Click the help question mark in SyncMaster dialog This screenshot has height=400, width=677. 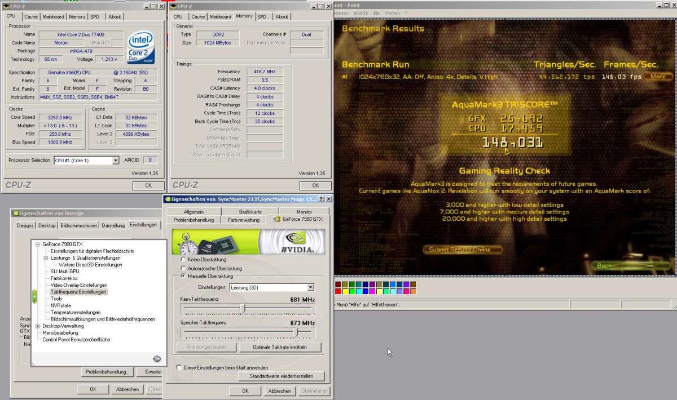point(321,199)
